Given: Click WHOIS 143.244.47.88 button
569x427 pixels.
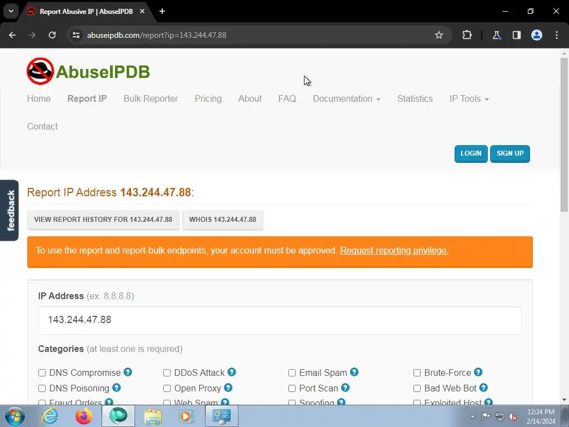Looking at the screenshot, I should pos(222,220).
